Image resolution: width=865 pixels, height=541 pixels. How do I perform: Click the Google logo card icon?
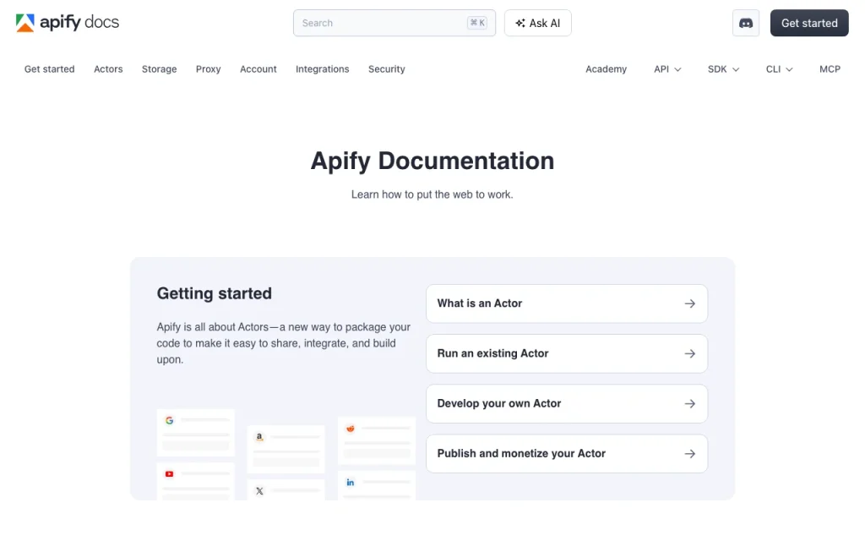pos(169,421)
